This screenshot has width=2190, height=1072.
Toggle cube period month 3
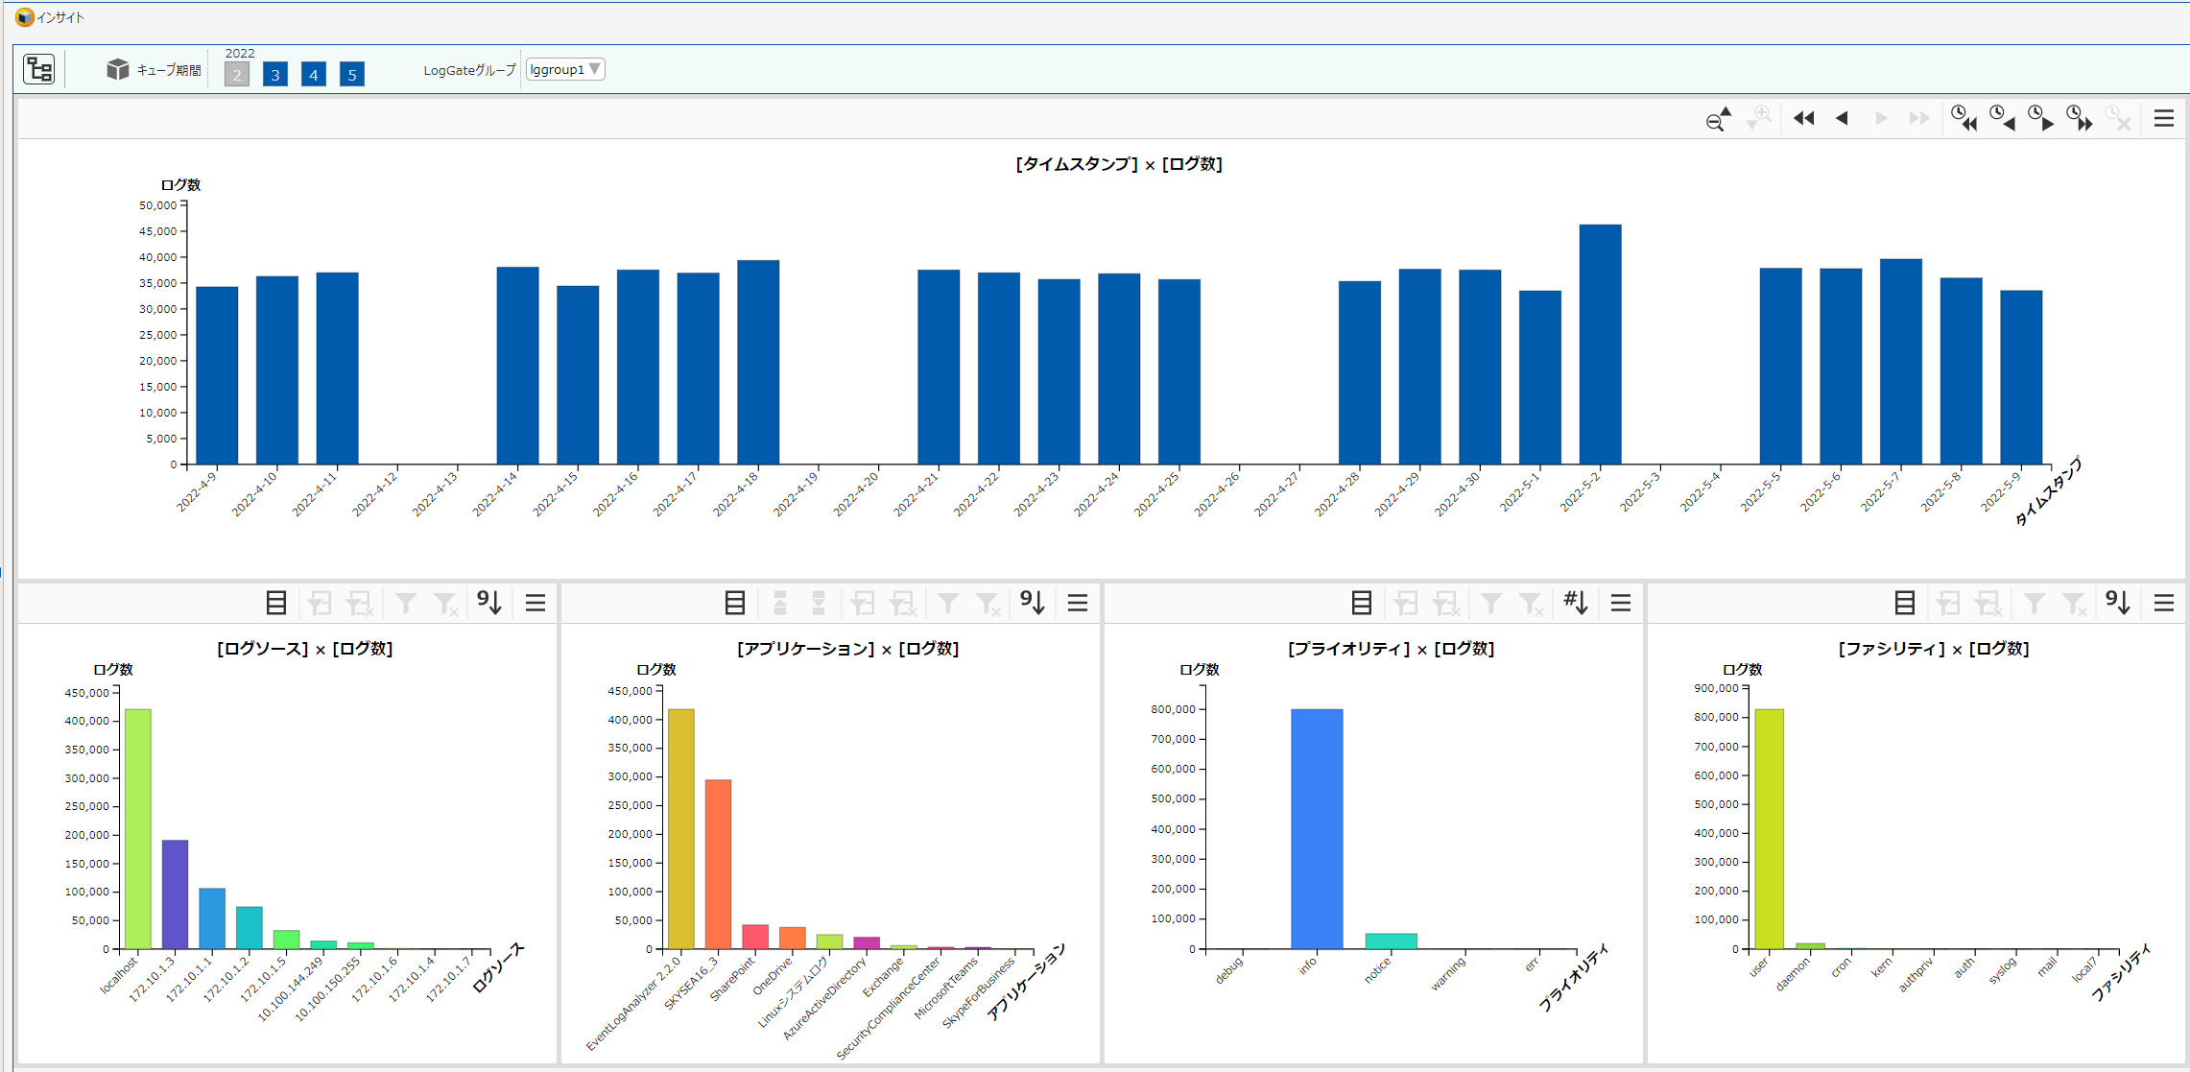[x=275, y=75]
